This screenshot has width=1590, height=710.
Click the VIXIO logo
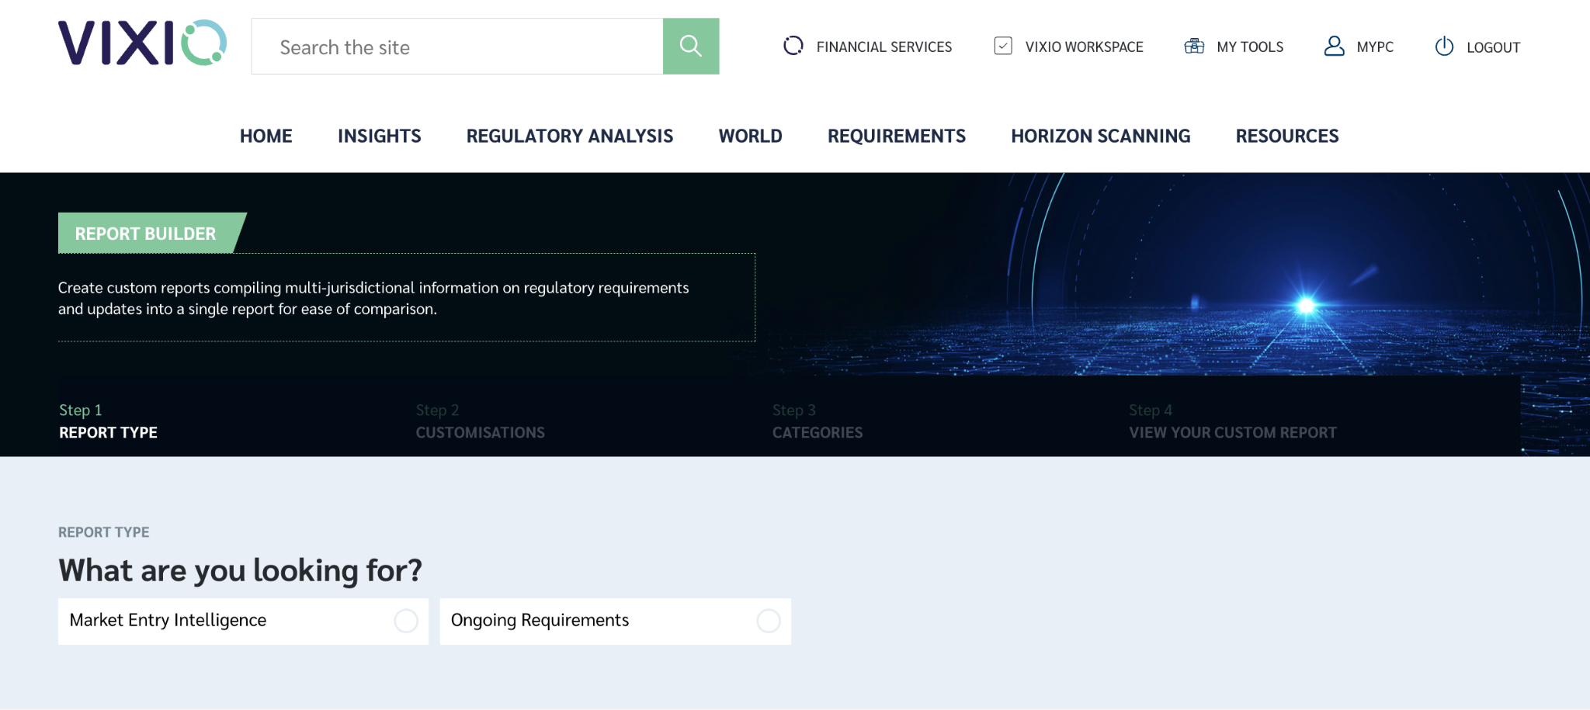click(x=142, y=43)
